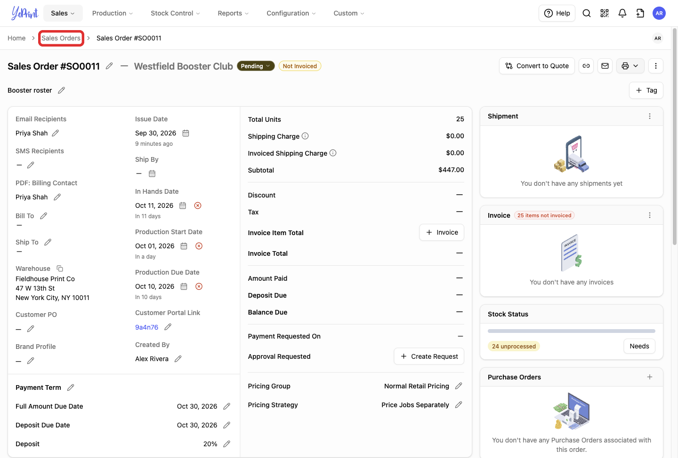
Task: Copy link to sales order icon
Action: [586, 66]
